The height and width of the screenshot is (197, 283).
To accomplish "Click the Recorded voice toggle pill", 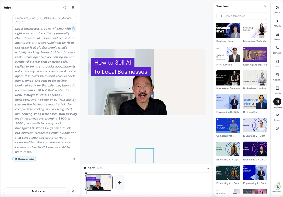I will 24,159.
